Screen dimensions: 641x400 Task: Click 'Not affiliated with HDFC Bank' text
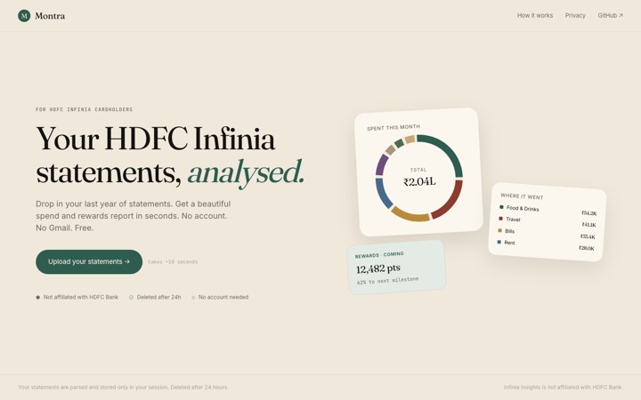[81, 297]
